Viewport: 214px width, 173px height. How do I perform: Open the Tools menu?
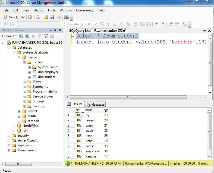(x=51, y=10)
